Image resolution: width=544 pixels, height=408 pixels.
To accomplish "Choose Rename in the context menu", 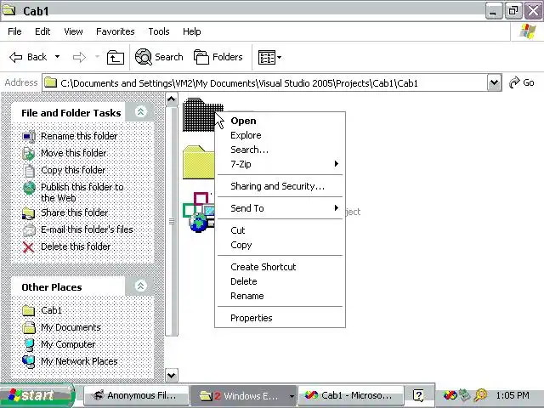I will point(280,296).
